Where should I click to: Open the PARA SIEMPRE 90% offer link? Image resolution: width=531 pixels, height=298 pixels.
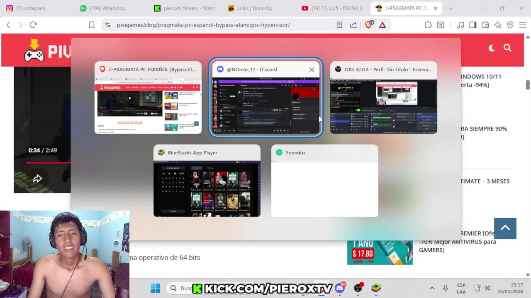pos(484,132)
